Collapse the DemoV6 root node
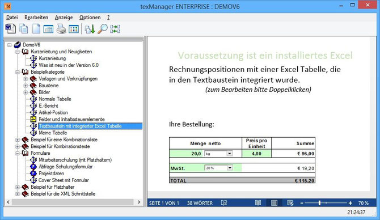Image resolution: width=380 pixels, height=220 pixels. (x=10, y=45)
